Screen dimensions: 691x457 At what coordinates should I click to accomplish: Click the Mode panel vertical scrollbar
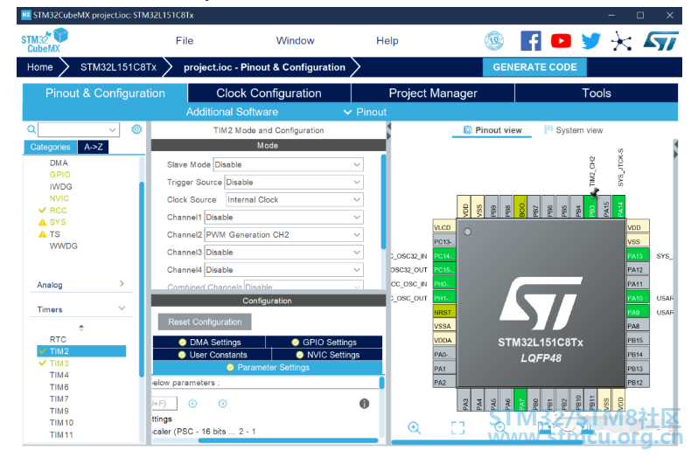pyautogui.click(x=383, y=202)
